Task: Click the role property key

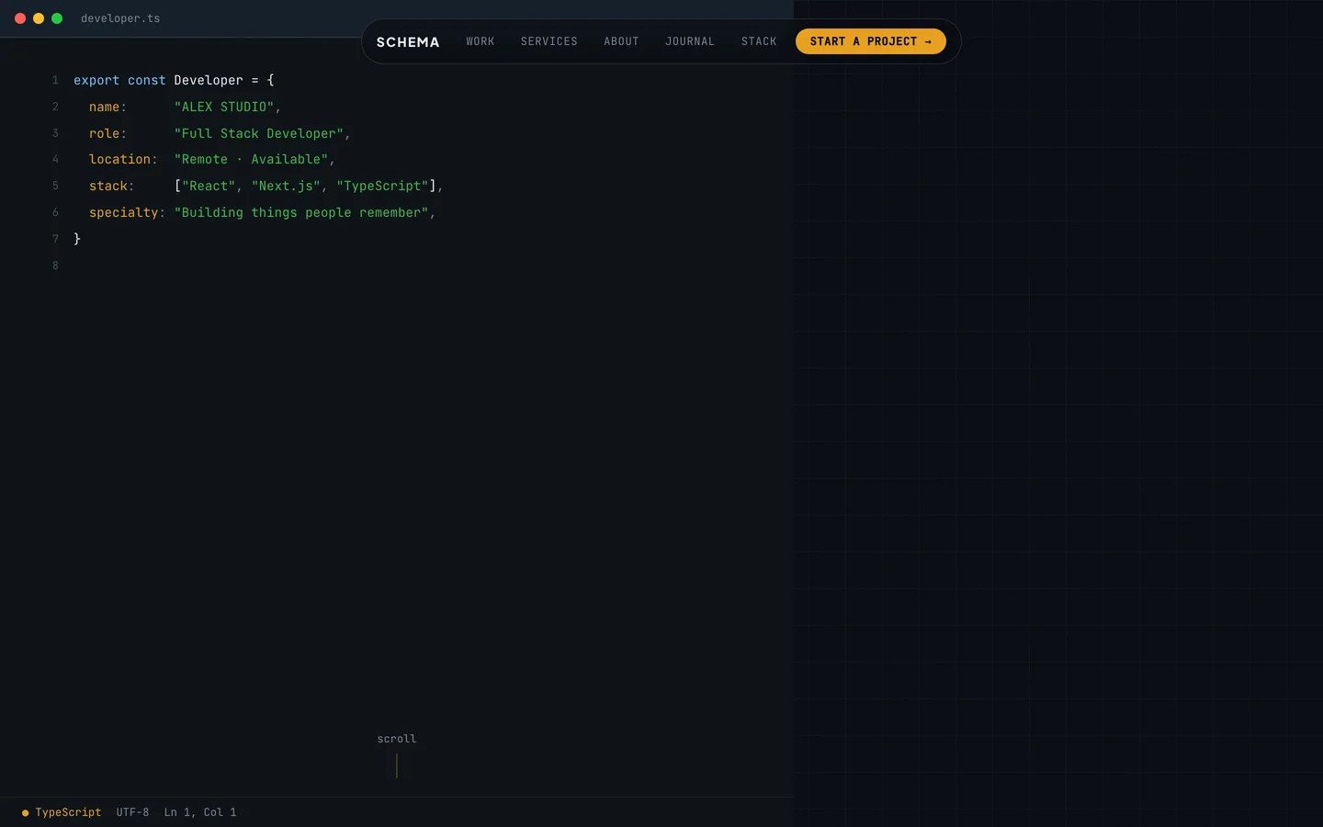Action: click(104, 133)
